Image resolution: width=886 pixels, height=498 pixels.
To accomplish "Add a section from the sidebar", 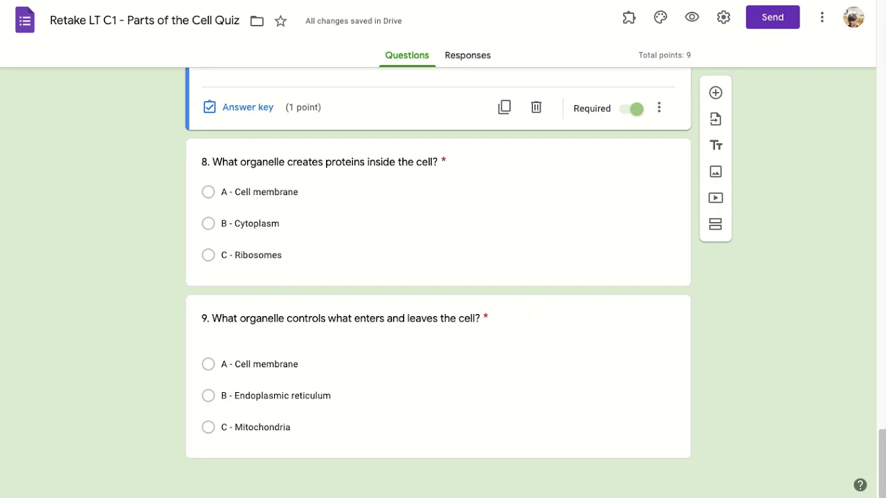I will [716, 224].
